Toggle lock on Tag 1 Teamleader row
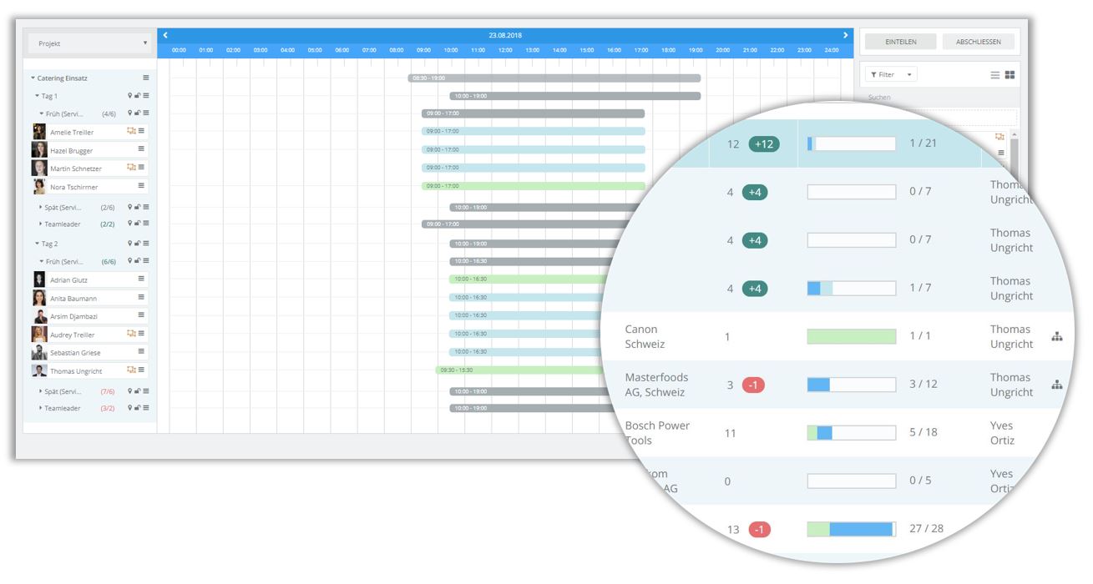Viewport: 1093px width, 584px height. point(137,224)
